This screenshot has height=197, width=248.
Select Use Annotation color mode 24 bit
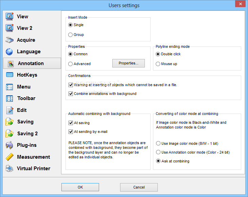point(158,152)
